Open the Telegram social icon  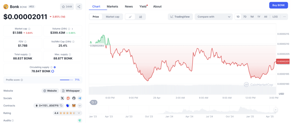point(80,98)
